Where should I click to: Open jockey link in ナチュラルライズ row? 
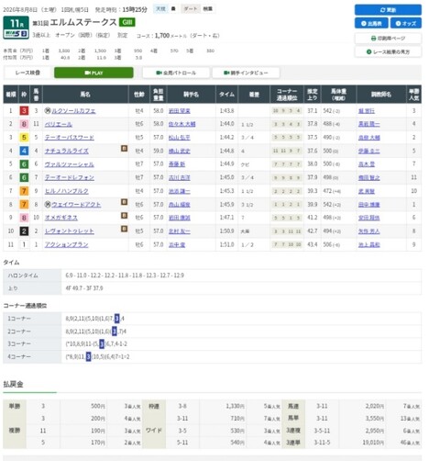[x=180, y=151]
